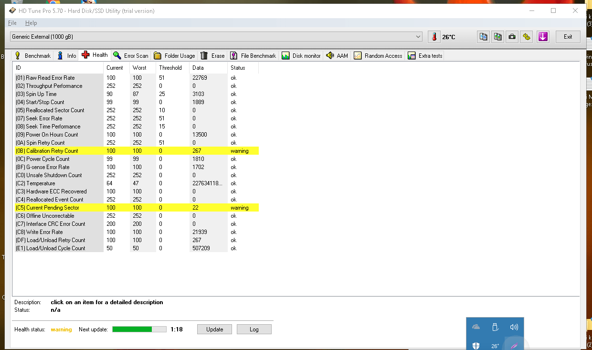The width and height of the screenshot is (592, 350).
Task: Click the Update button
Action: tap(214, 329)
